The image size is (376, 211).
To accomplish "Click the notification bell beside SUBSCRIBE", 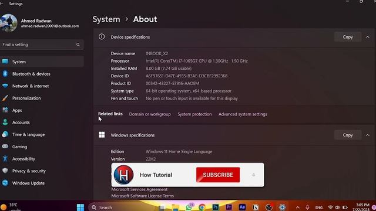I will [253, 175].
